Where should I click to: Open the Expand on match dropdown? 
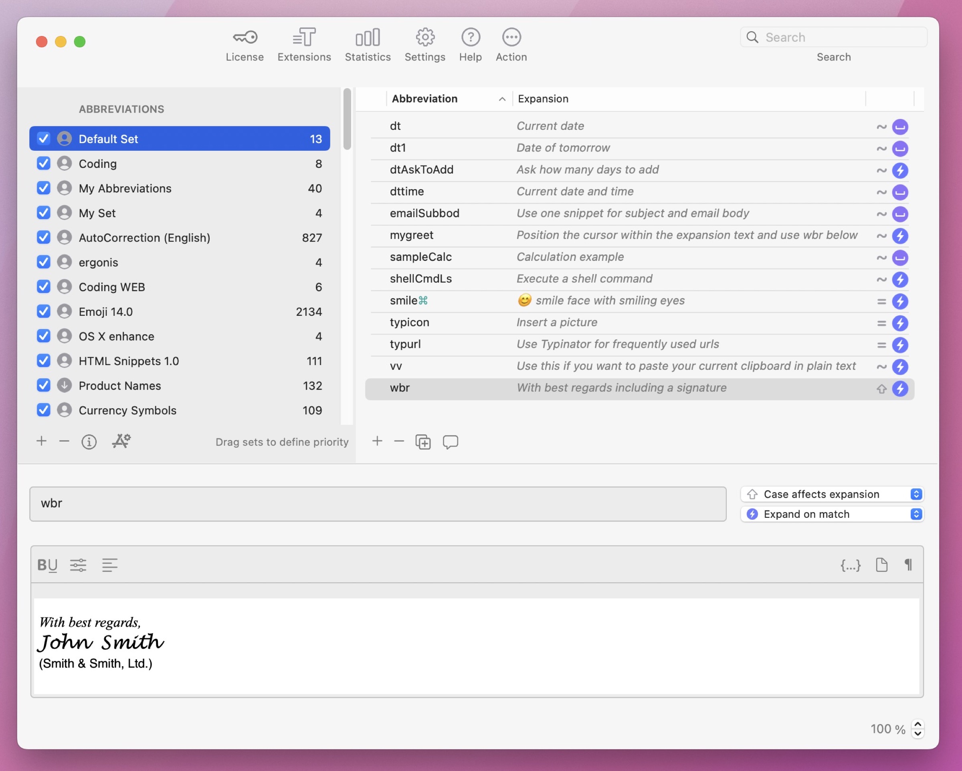pyautogui.click(x=917, y=514)
